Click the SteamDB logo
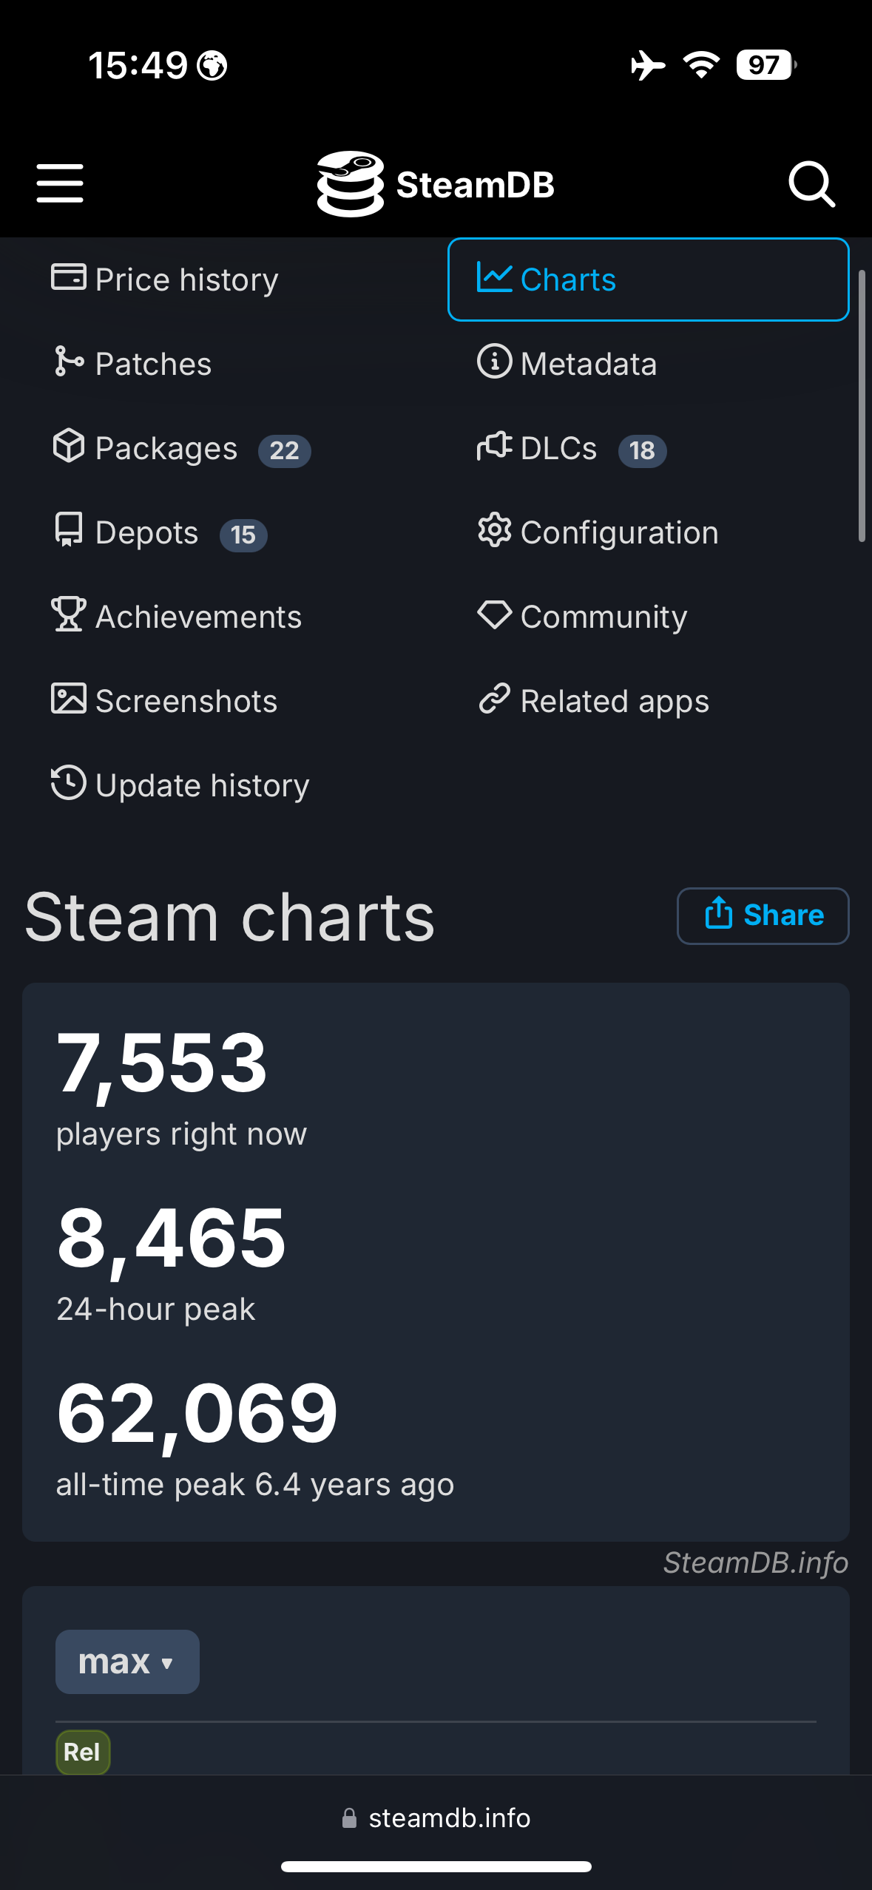 point(436,184)
